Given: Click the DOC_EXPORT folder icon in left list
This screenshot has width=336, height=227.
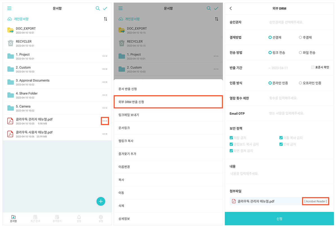Looking at the screenshot, I should point(10,30).
